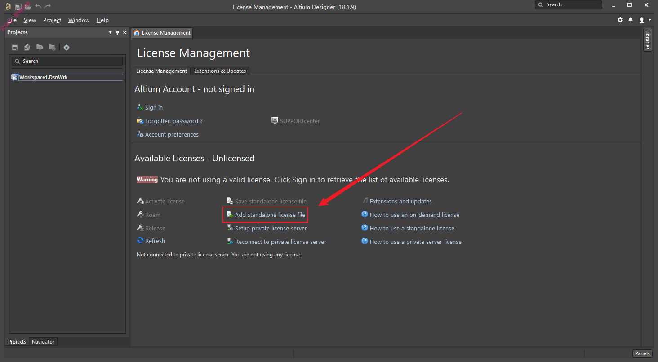Click the compile documents icon in Projects toolbar
This screenshot has height=362, width=658.
coord(27,48)
